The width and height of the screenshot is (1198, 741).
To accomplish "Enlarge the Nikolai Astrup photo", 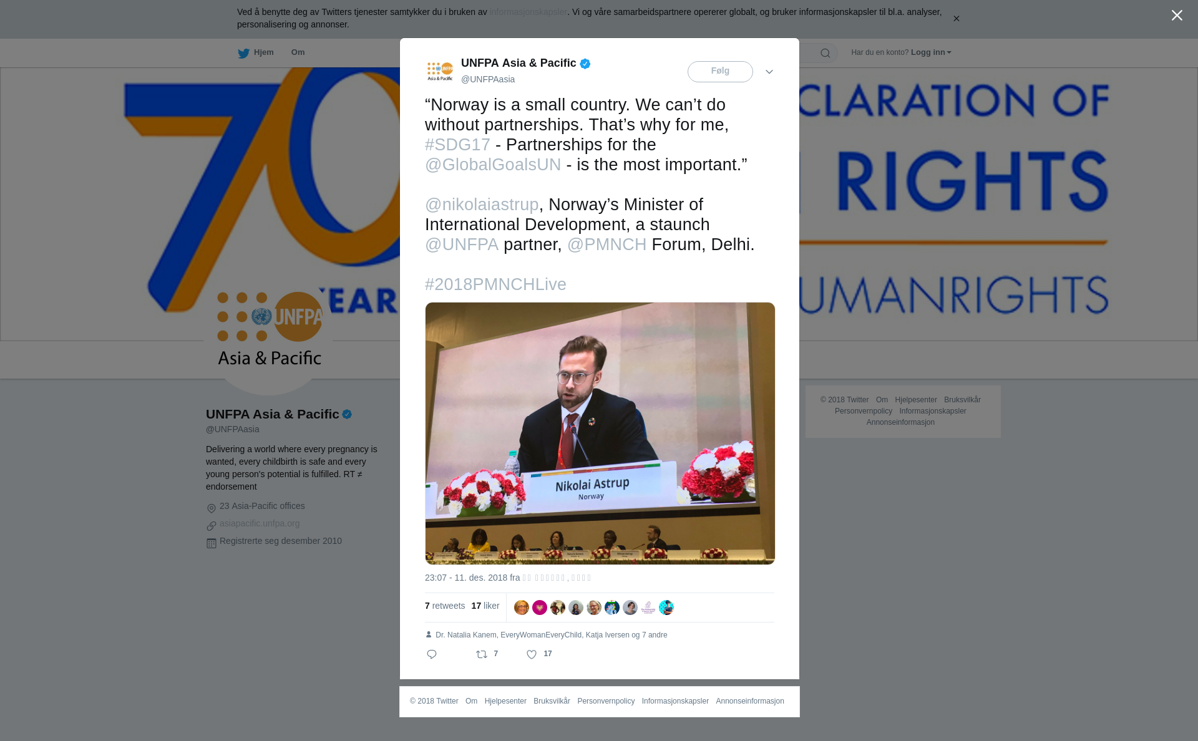I will coord(600,433).
